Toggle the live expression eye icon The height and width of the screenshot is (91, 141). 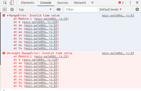click(x=59, y=9)
